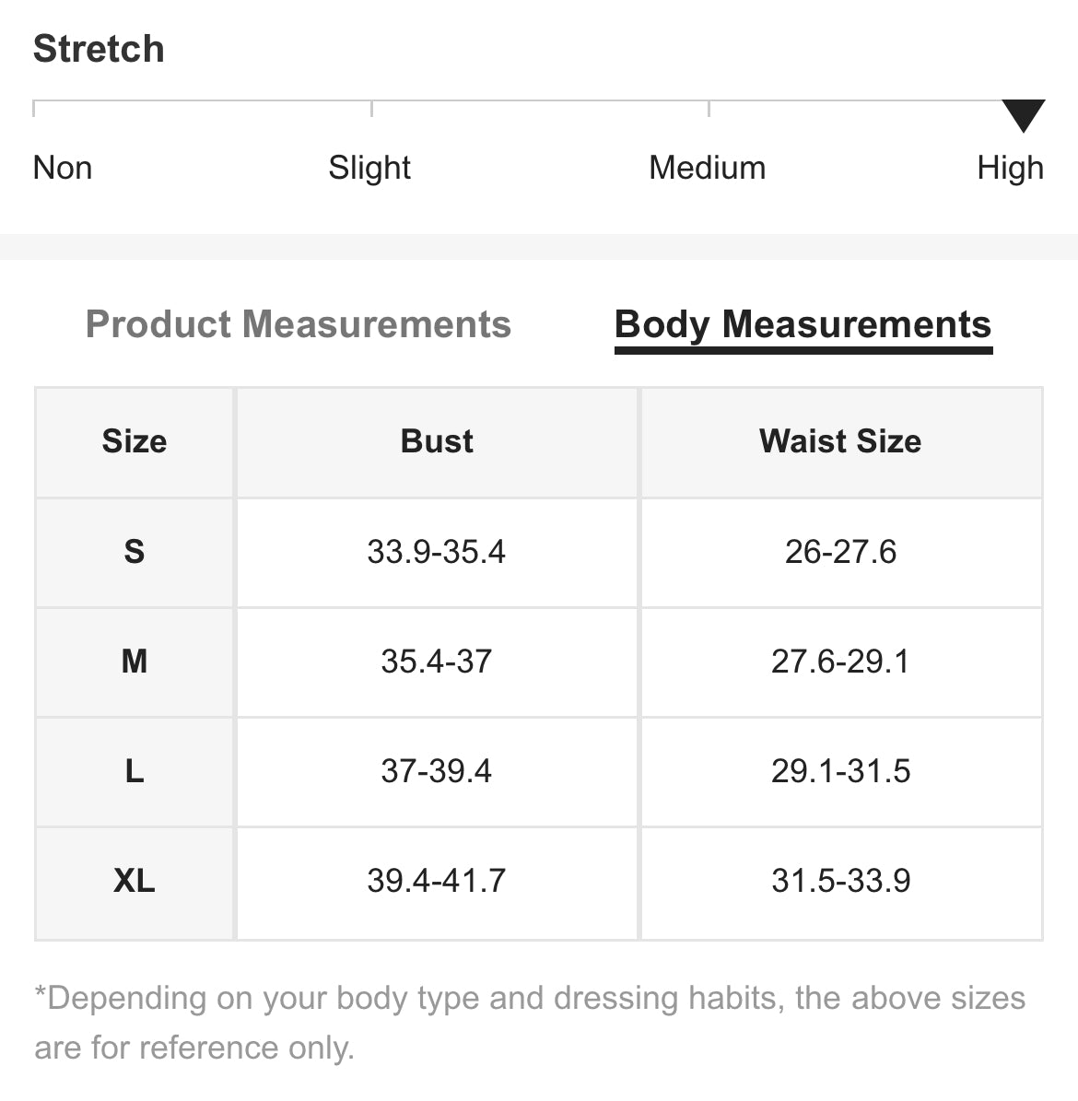Click the XL size row label
The width and height of the screenshot is (1078, 1101).
[x=135, y=881]
